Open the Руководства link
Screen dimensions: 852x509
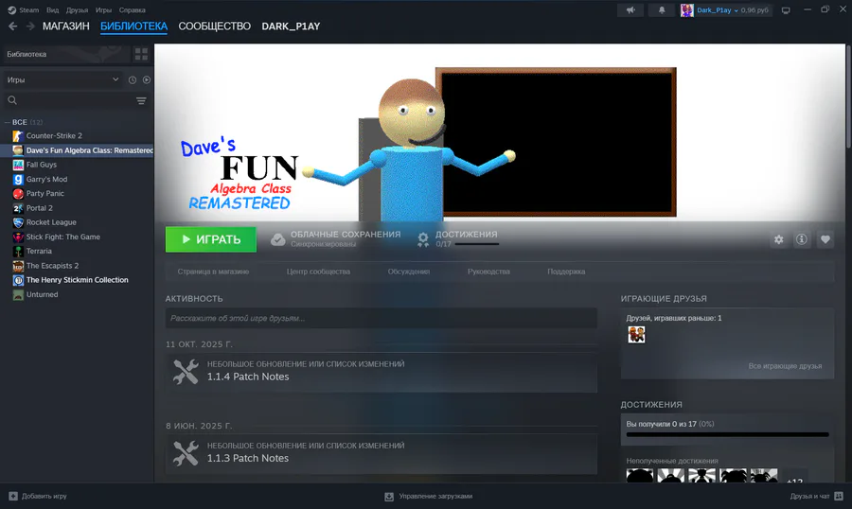[x=488, y=272]
